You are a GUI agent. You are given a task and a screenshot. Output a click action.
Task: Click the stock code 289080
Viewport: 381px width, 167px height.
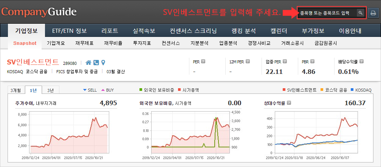coord(70,63)
